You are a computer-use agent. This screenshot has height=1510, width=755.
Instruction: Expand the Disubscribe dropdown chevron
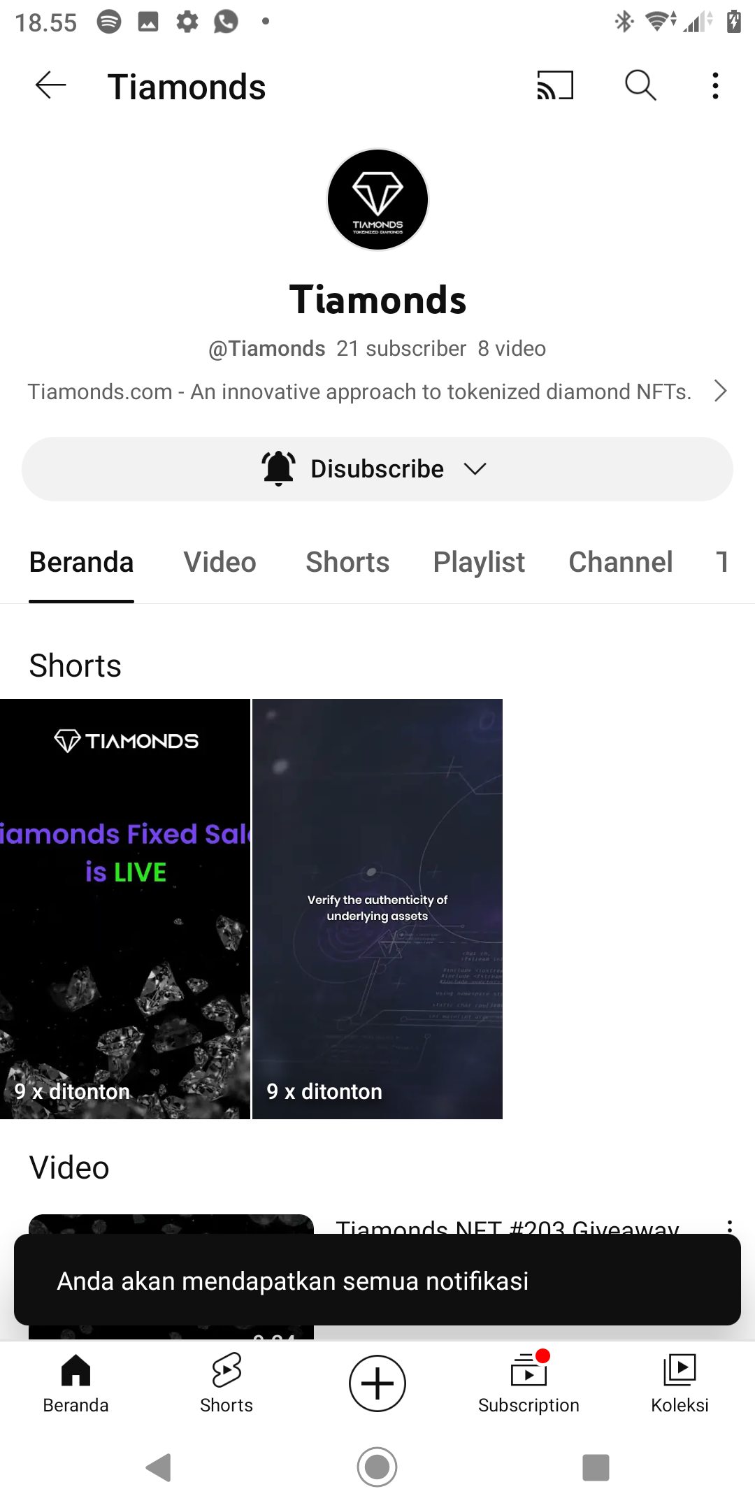(475, 469)
